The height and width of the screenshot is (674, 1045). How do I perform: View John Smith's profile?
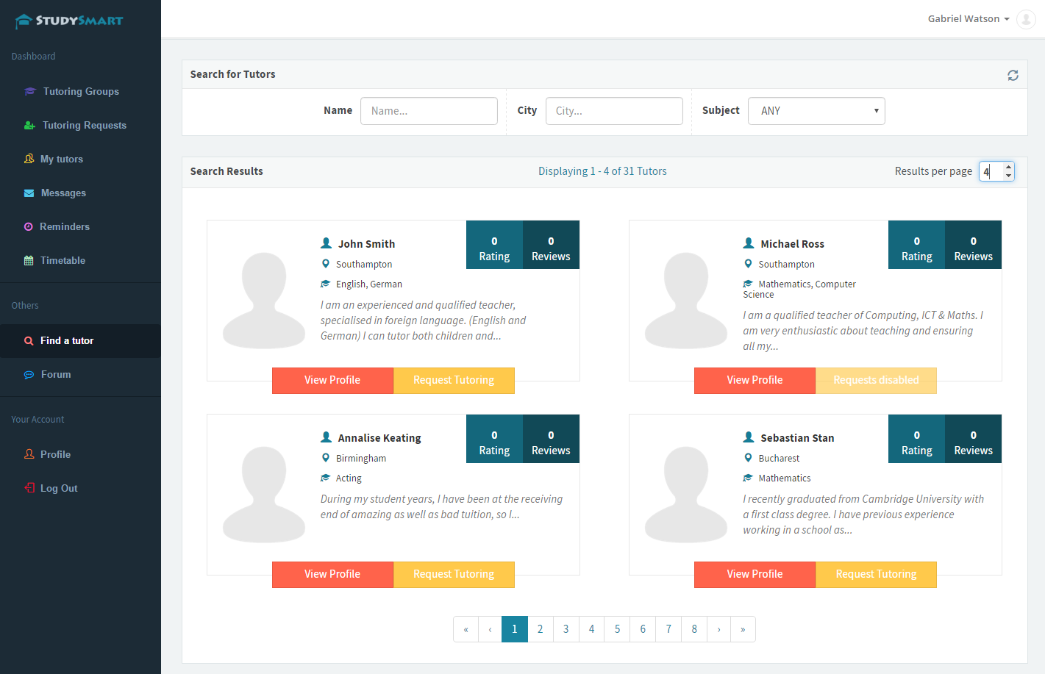pyautogui.click(x=332, y=380)
